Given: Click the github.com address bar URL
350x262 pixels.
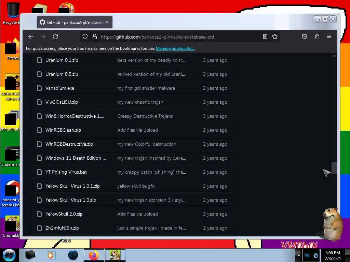Looking at the screenshot, I should coord(157,37).
